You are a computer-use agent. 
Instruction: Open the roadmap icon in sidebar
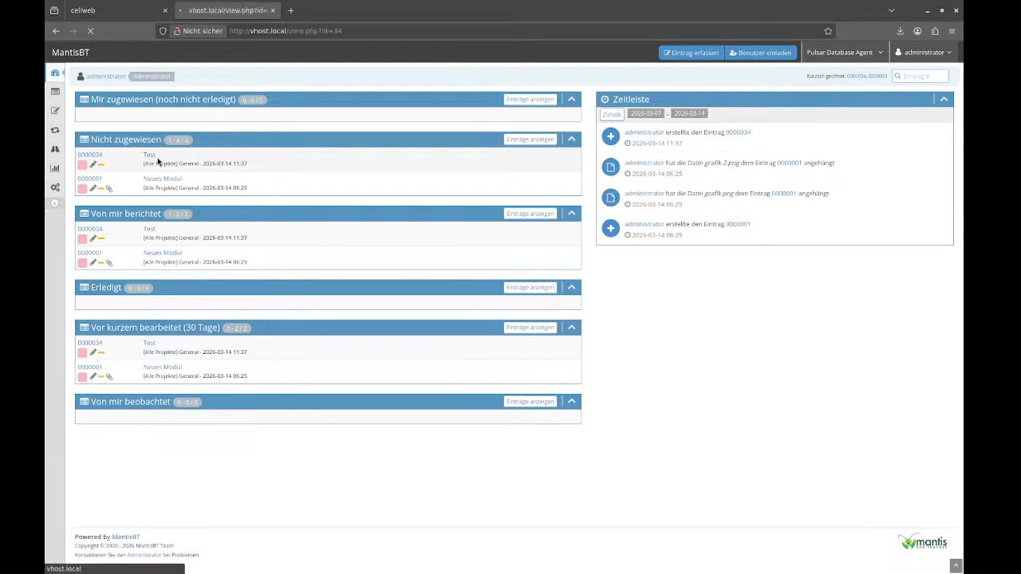pos(55,149)
